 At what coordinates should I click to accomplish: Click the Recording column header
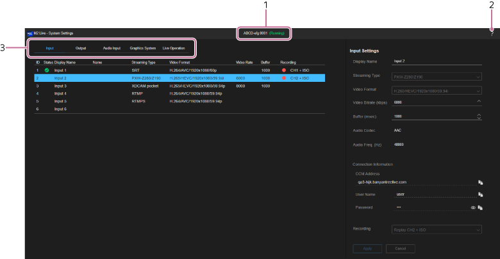(288, 63)
